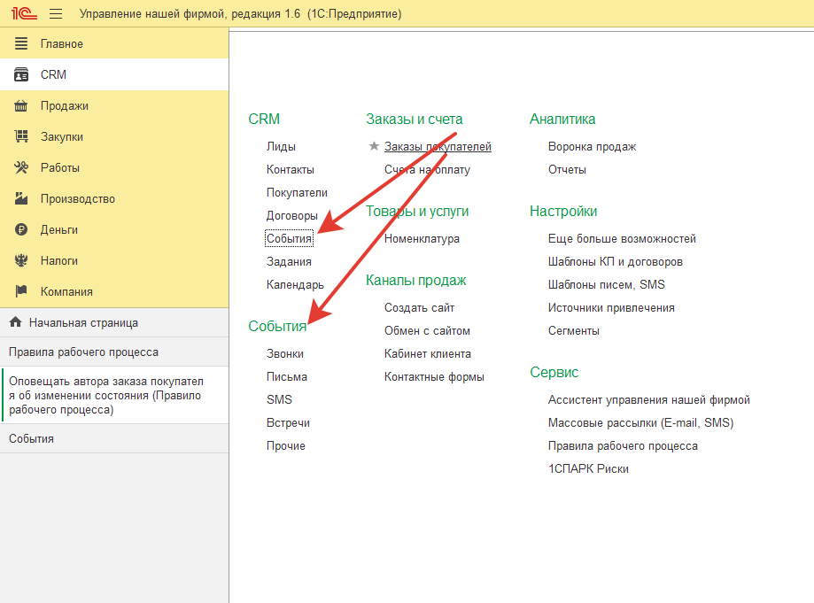Open the Работы section
This screenshot has height=603, width=814.
point(114,167)
